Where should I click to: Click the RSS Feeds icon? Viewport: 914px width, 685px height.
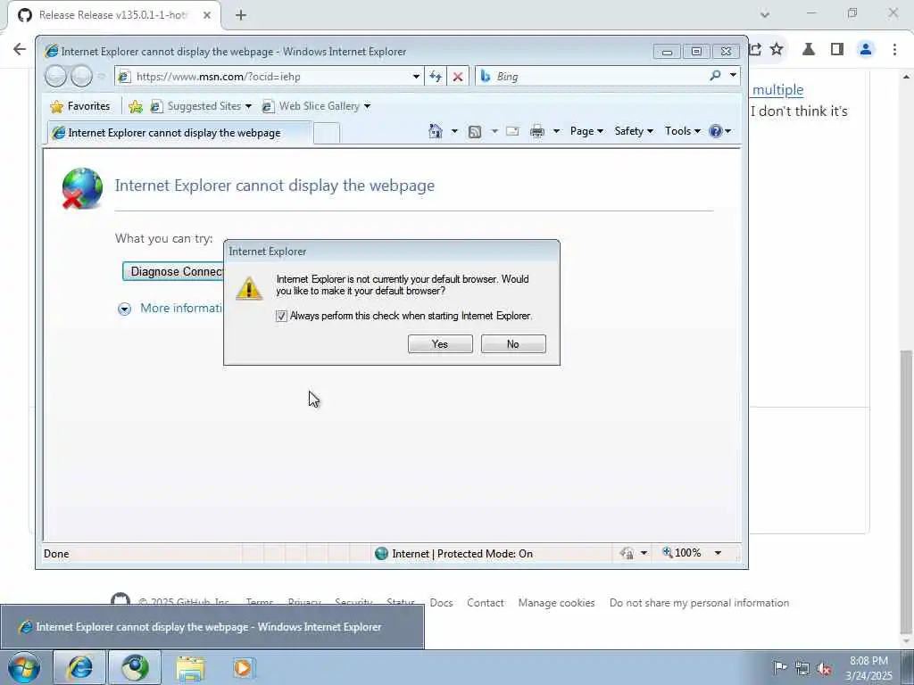pyautogui.click(x=475, y=132)
